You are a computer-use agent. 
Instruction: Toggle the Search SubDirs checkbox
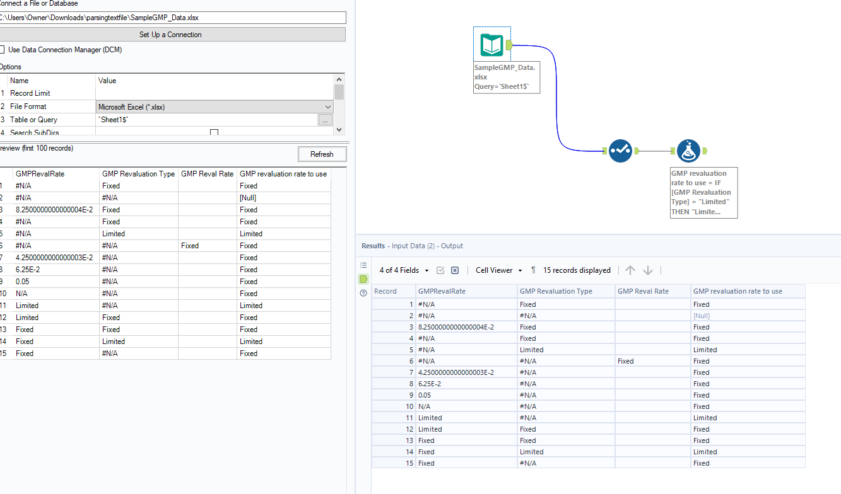click(x=214, y=132)
